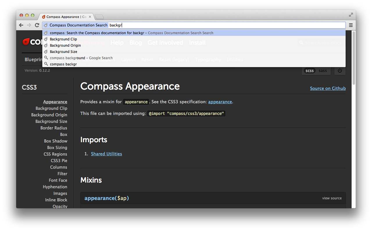The height and width of the screenshot is (233, 372).
Task: Click the magnifier icon beside 'compass background' suggestion
Action: (46, 58)
